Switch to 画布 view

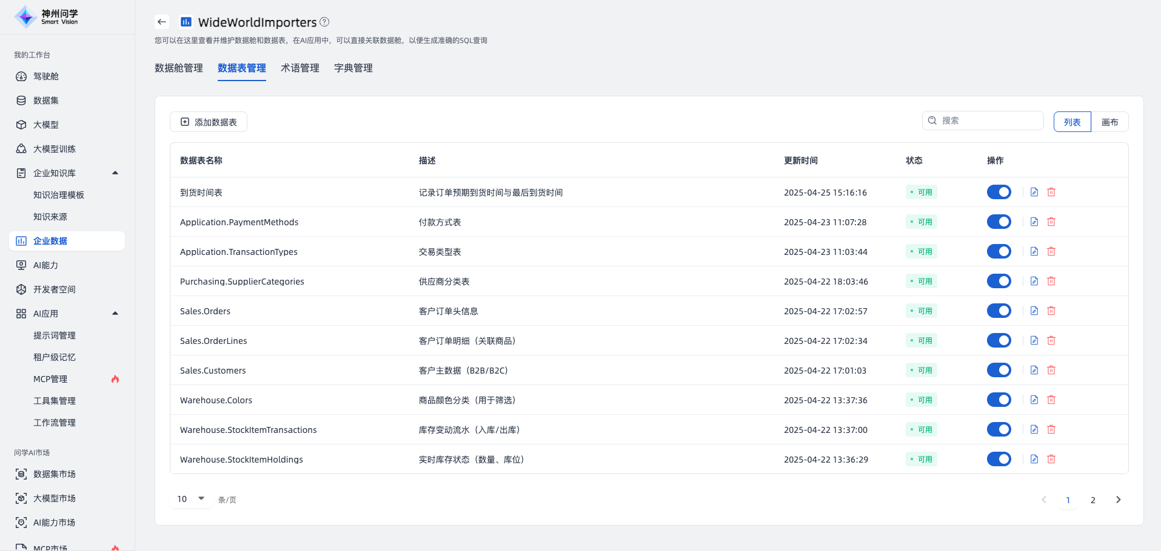point(1110,122)
